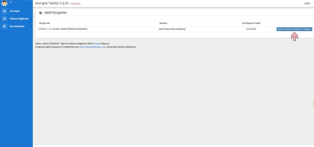Select the UTOK15 congress name row
Viewport: 314px width, 147px height.
click(63, 29)
